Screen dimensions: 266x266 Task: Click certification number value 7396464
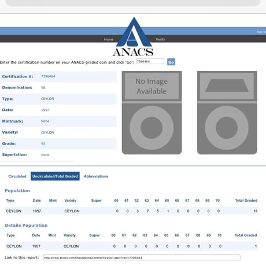[x=48, y=76]
